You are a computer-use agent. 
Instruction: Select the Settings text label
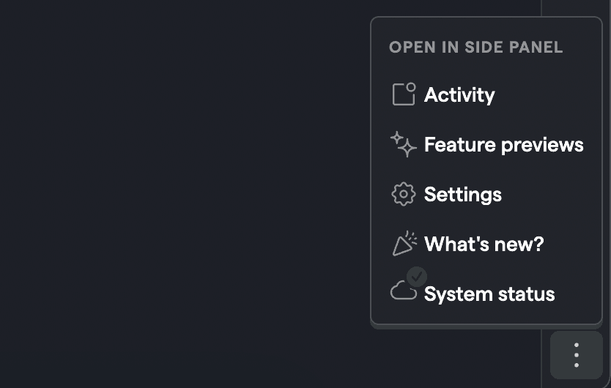[x=462, y=195]
